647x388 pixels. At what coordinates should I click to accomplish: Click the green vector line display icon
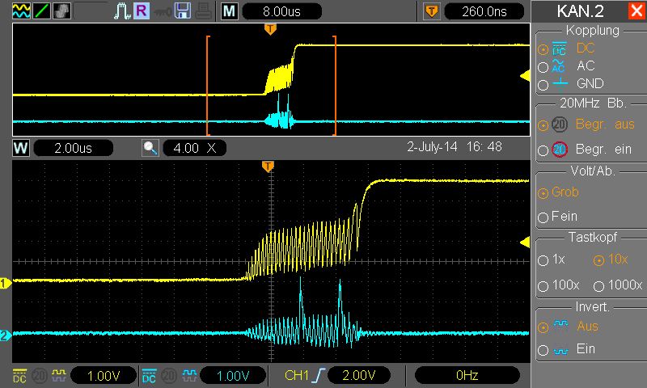41,11
